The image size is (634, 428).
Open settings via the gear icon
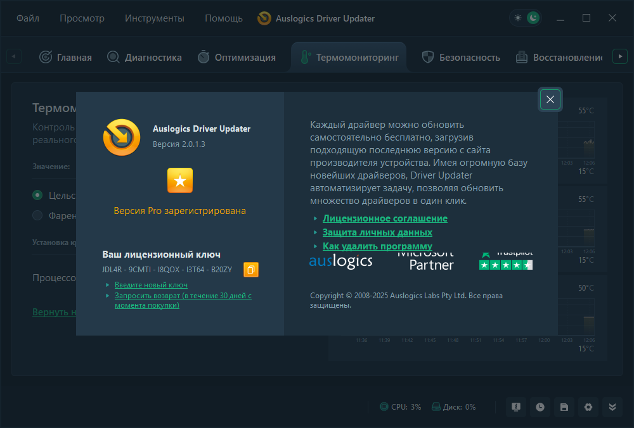click(x=588, y=407)
